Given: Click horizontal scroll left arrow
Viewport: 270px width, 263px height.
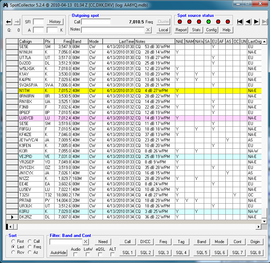Looking at the screenshot, I should pyautogui.click(x=11, y=227).
